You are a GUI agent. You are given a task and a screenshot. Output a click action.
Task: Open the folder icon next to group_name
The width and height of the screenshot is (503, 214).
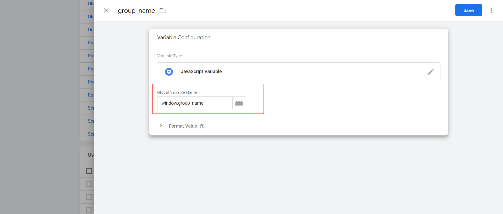(x=163, y=10)
